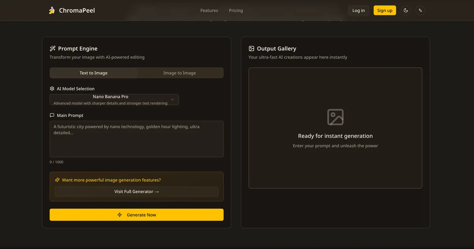The height and width of the screenshot is (249, 474).
Task: Open the Features menu item
Action: [x=209, y=11]
